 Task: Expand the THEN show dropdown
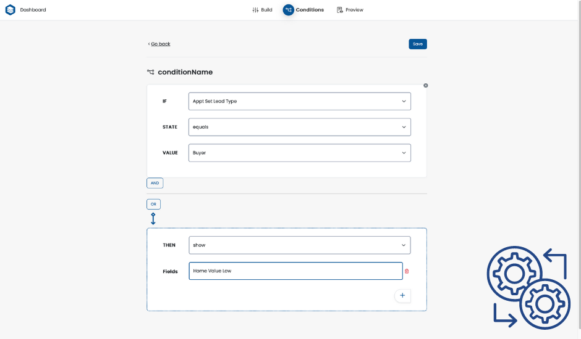pos(299,245)
